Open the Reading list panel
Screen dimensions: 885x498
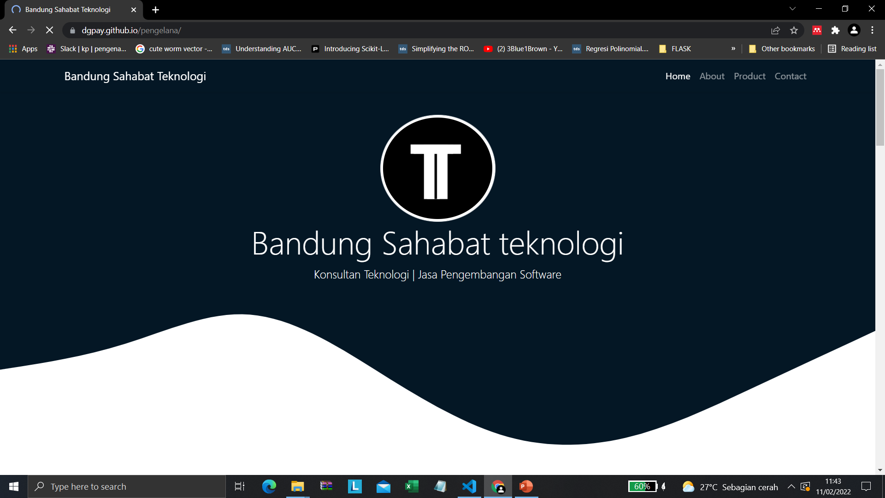click(x=852, y=49)
